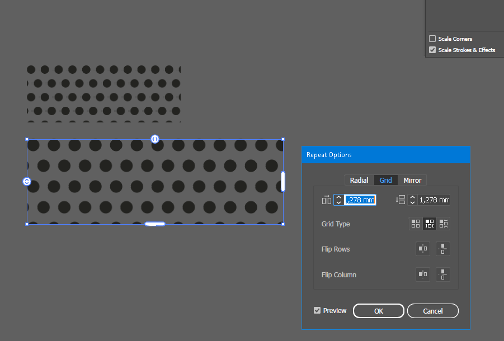
Task: Click the horizontal spacing value field
Action: pyautogui.click(x=360, y=200)
